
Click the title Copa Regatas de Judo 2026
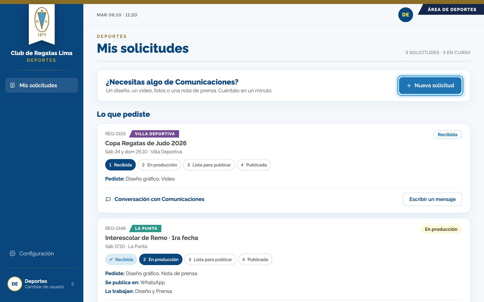146,143
